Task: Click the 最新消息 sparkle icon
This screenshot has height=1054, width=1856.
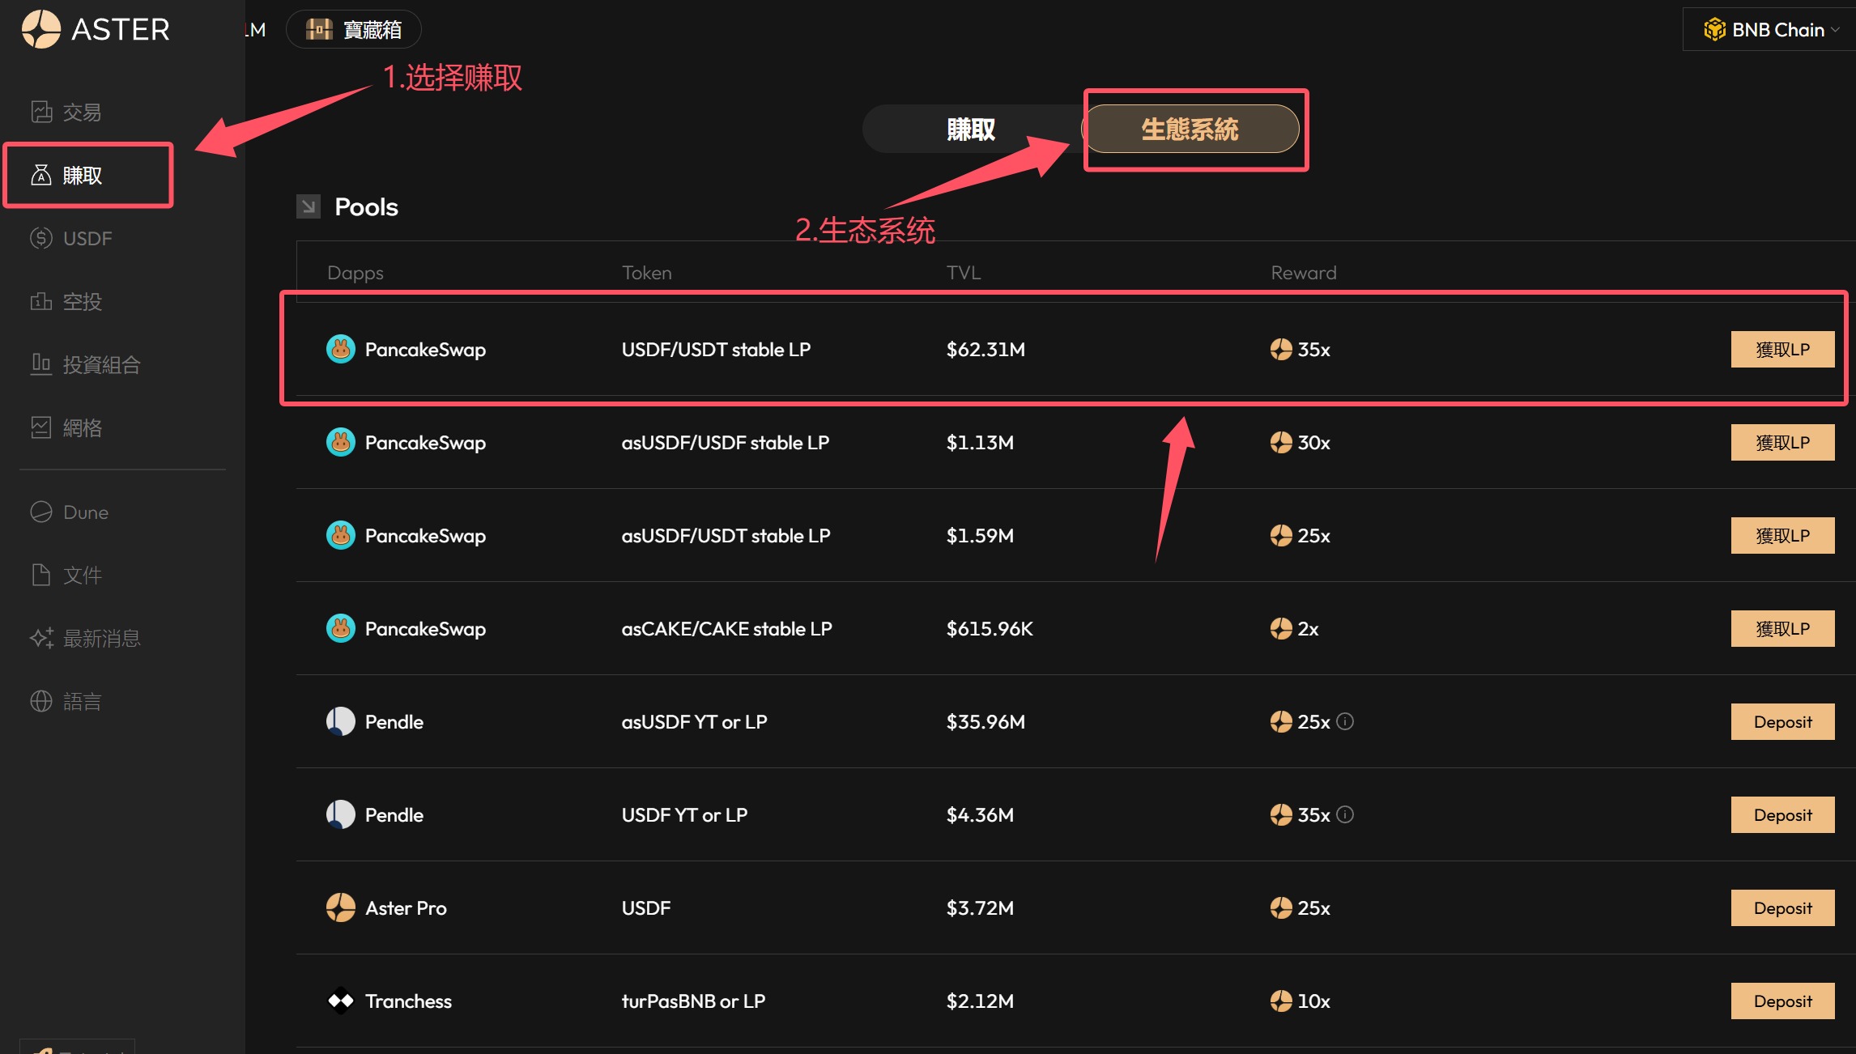Action: (41, 638)
